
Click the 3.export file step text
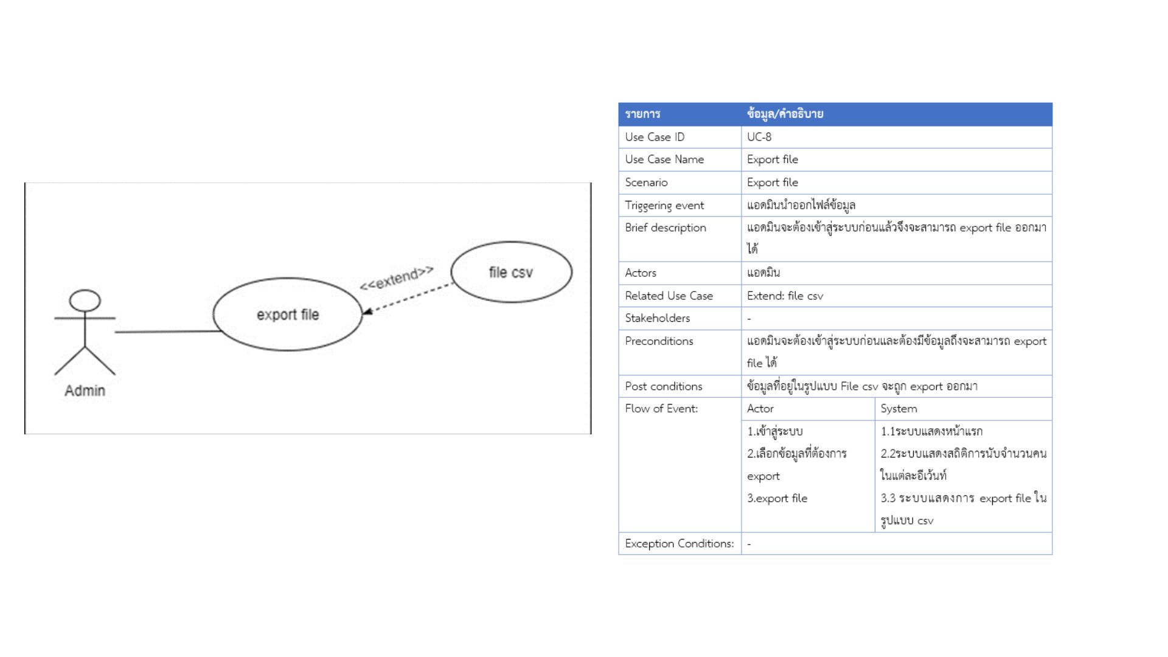tap(777, 498)
